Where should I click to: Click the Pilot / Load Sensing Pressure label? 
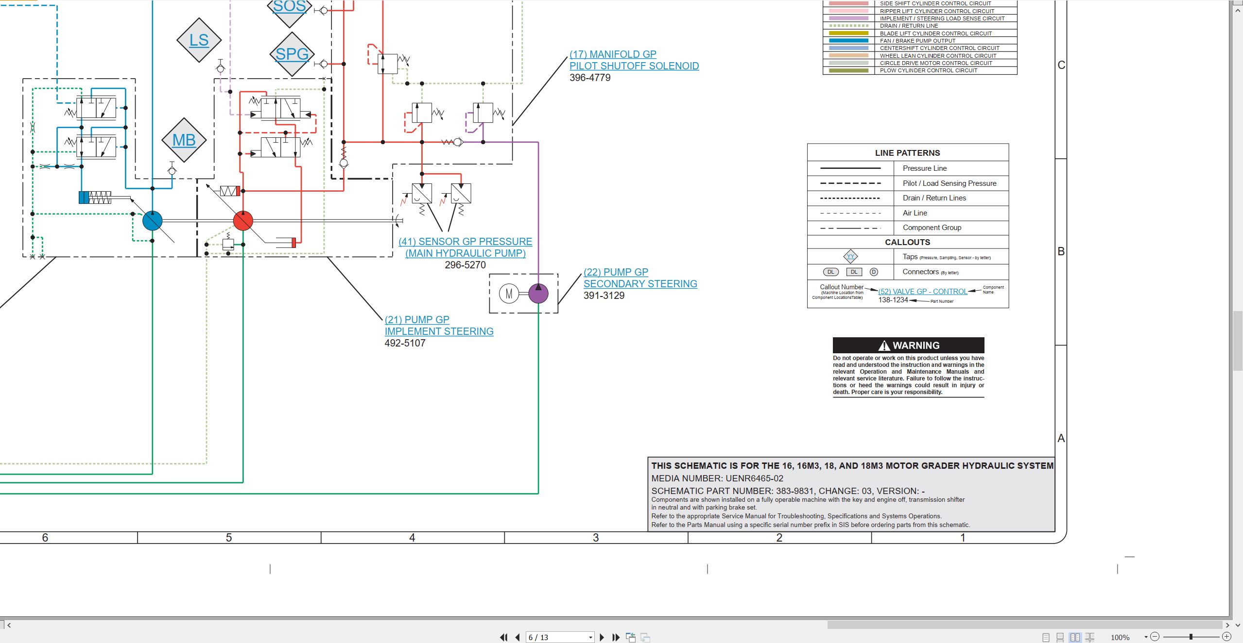click(x=950, y=183)
